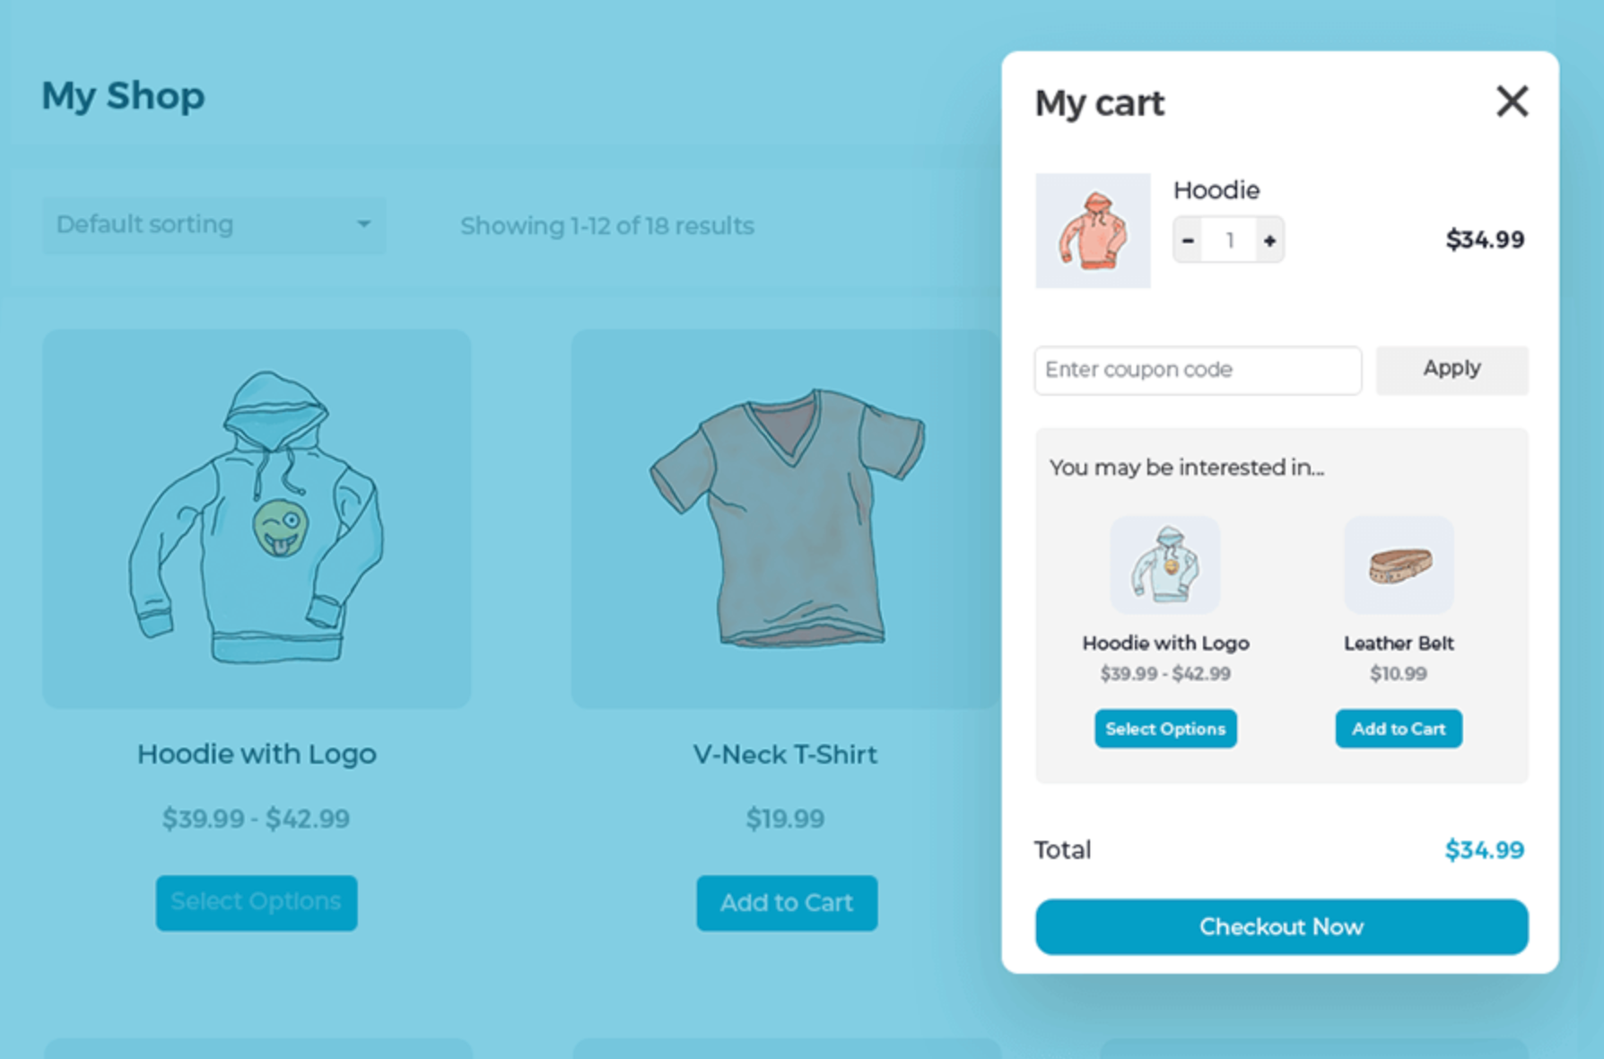Open the Hoodie with Logo product image

pos(257,519)
